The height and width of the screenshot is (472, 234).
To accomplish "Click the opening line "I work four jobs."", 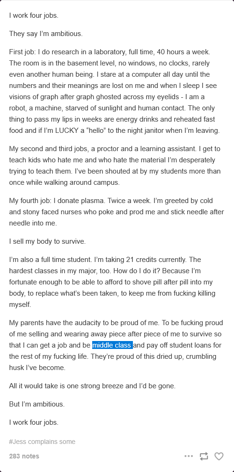I will coord(34,15).
